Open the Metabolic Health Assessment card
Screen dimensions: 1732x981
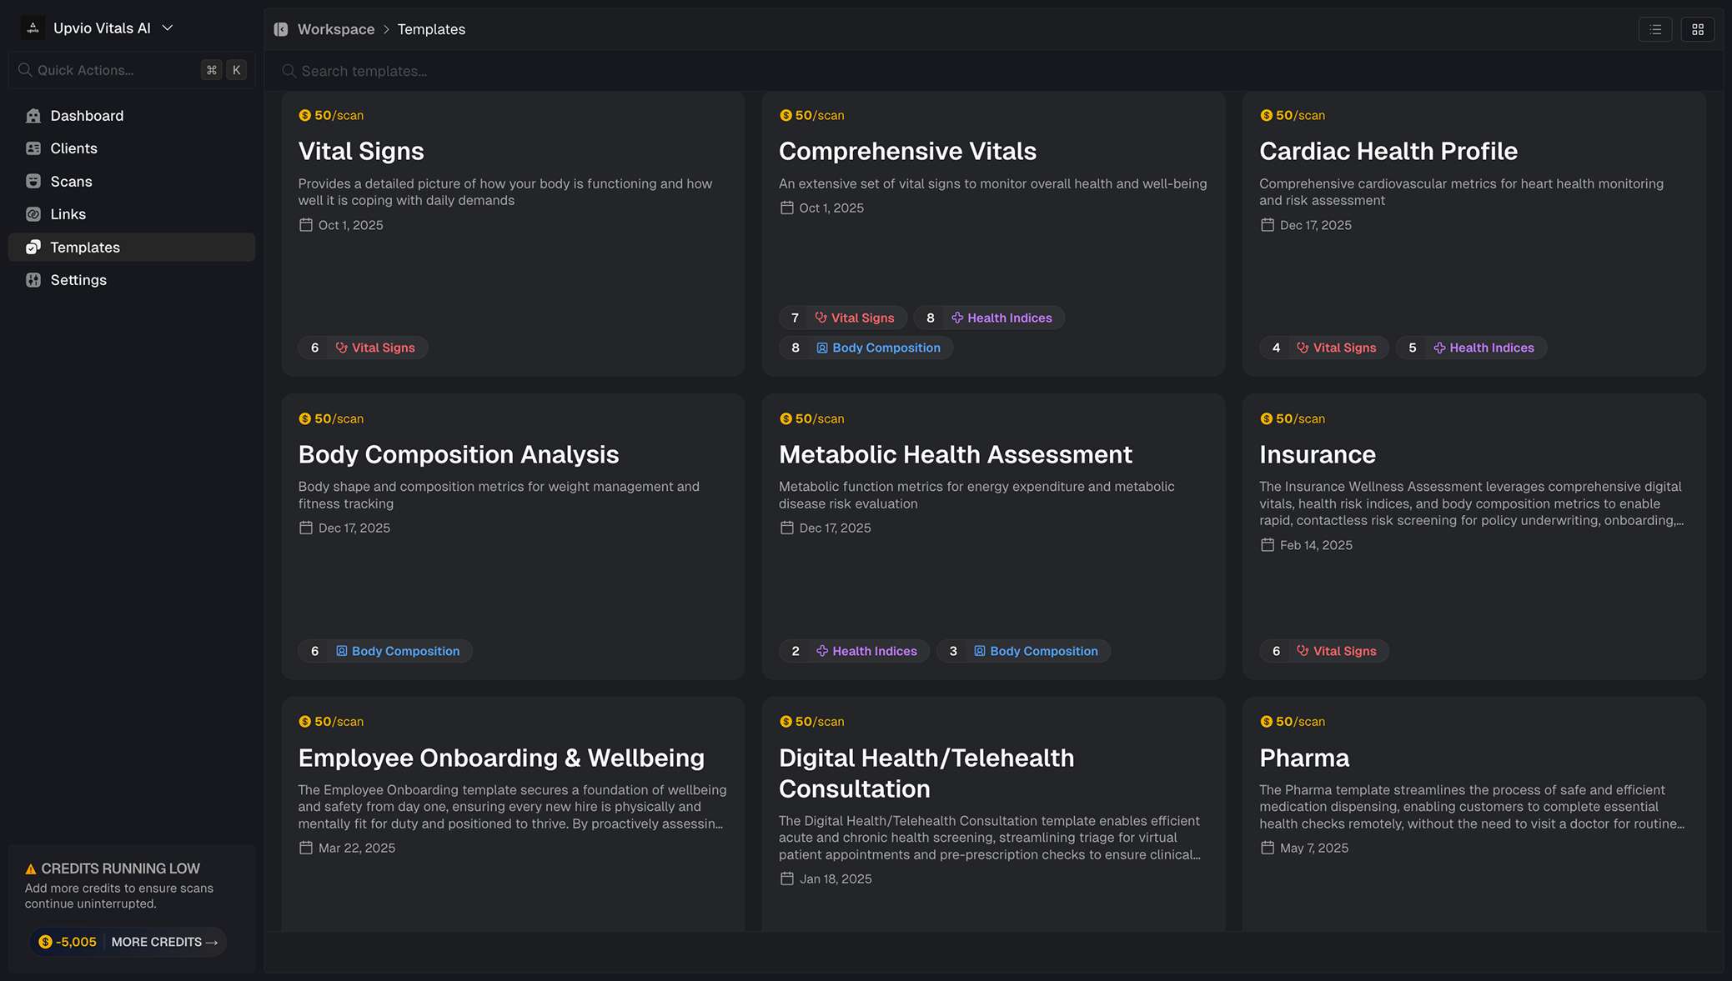click(x=955, y=455)
